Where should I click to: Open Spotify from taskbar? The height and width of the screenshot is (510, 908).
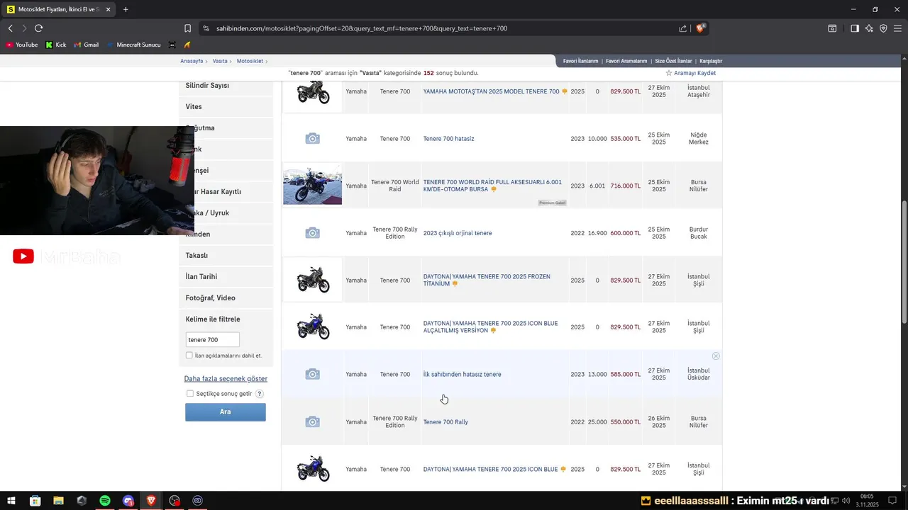[105, 501]
